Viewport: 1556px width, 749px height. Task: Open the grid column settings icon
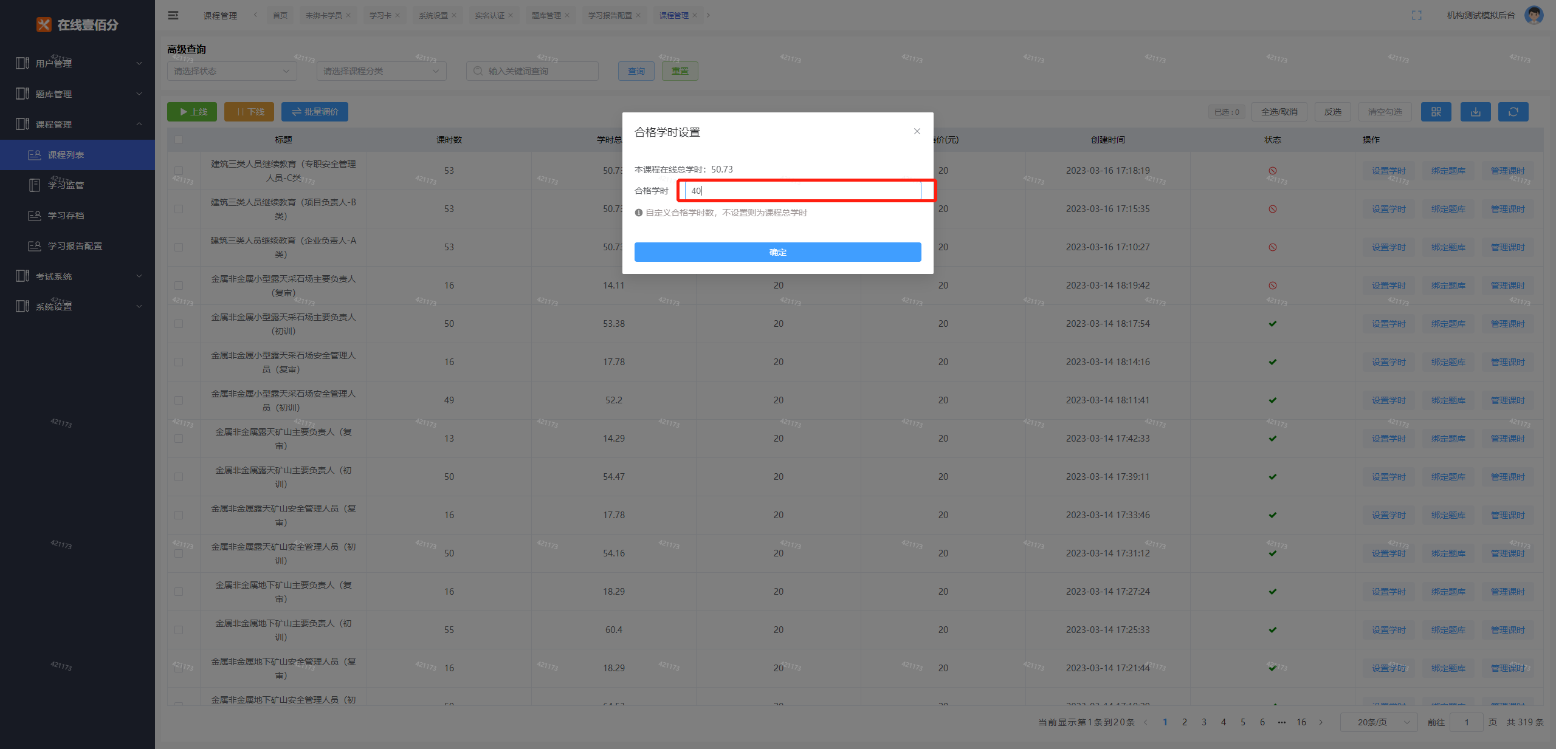(x=1436, y=112)
